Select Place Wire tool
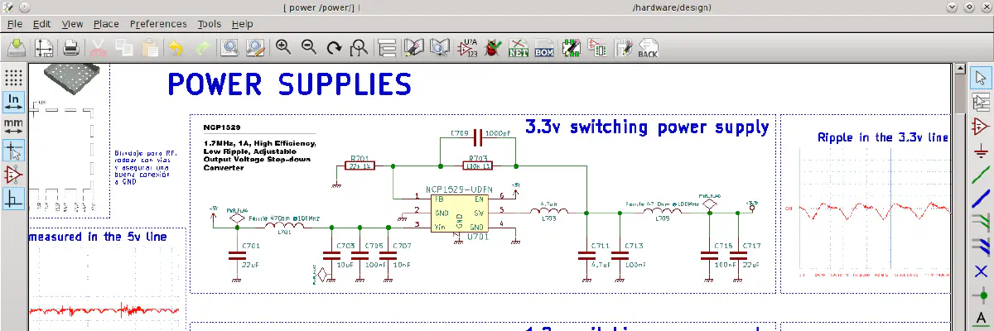 (981, 175)
